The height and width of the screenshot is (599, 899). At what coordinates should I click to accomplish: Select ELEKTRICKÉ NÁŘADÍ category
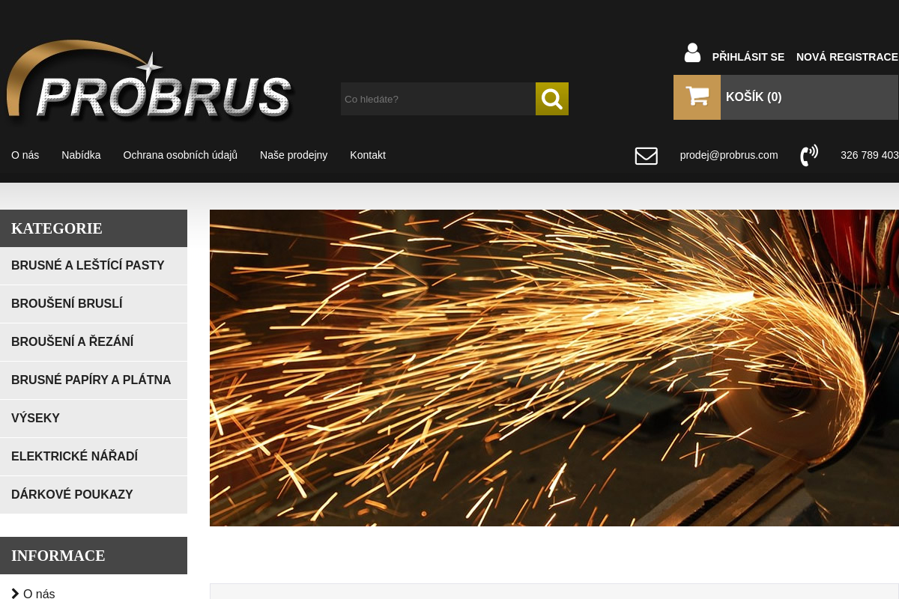pyautogui.click(x=75, y=456)
